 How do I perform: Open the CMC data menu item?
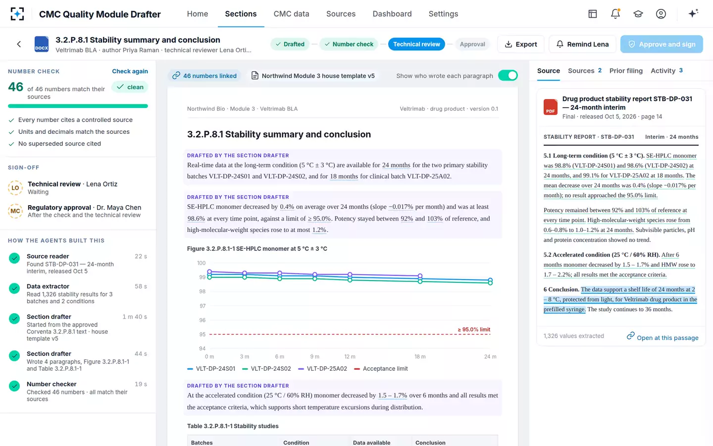tap(292, 14)
